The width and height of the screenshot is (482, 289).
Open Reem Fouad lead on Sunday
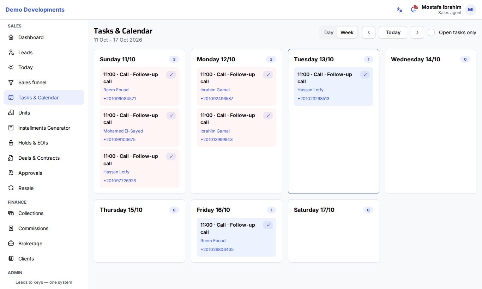click(x=116, y=90)
